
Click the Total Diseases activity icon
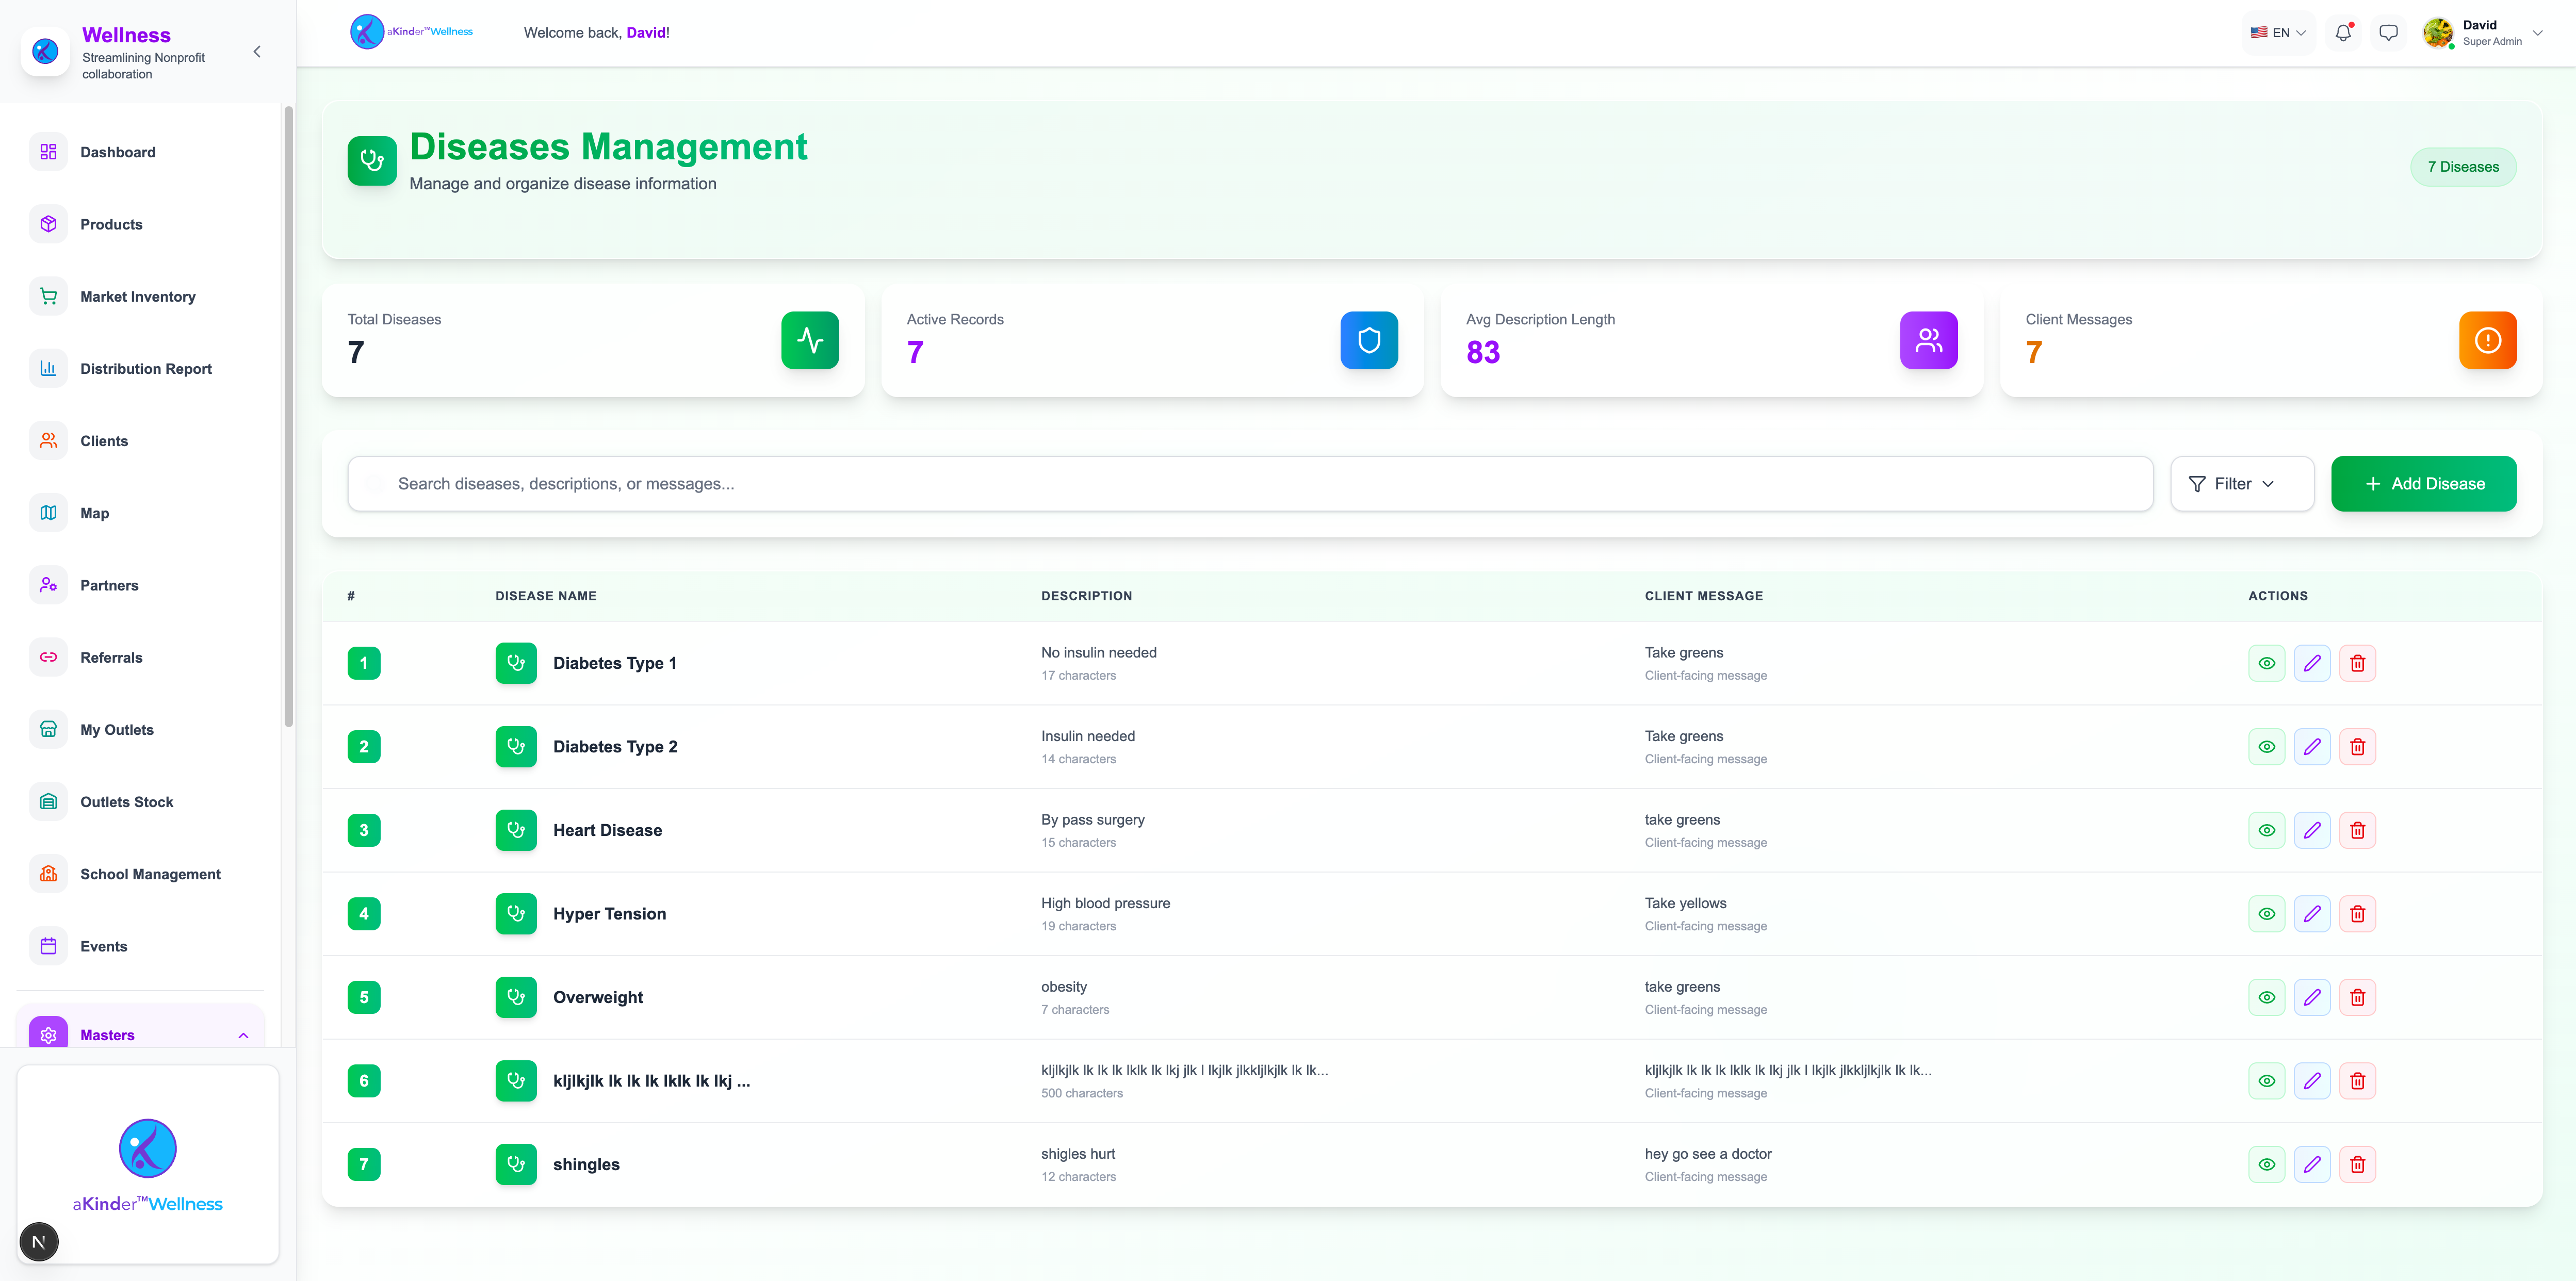[809, 340]
